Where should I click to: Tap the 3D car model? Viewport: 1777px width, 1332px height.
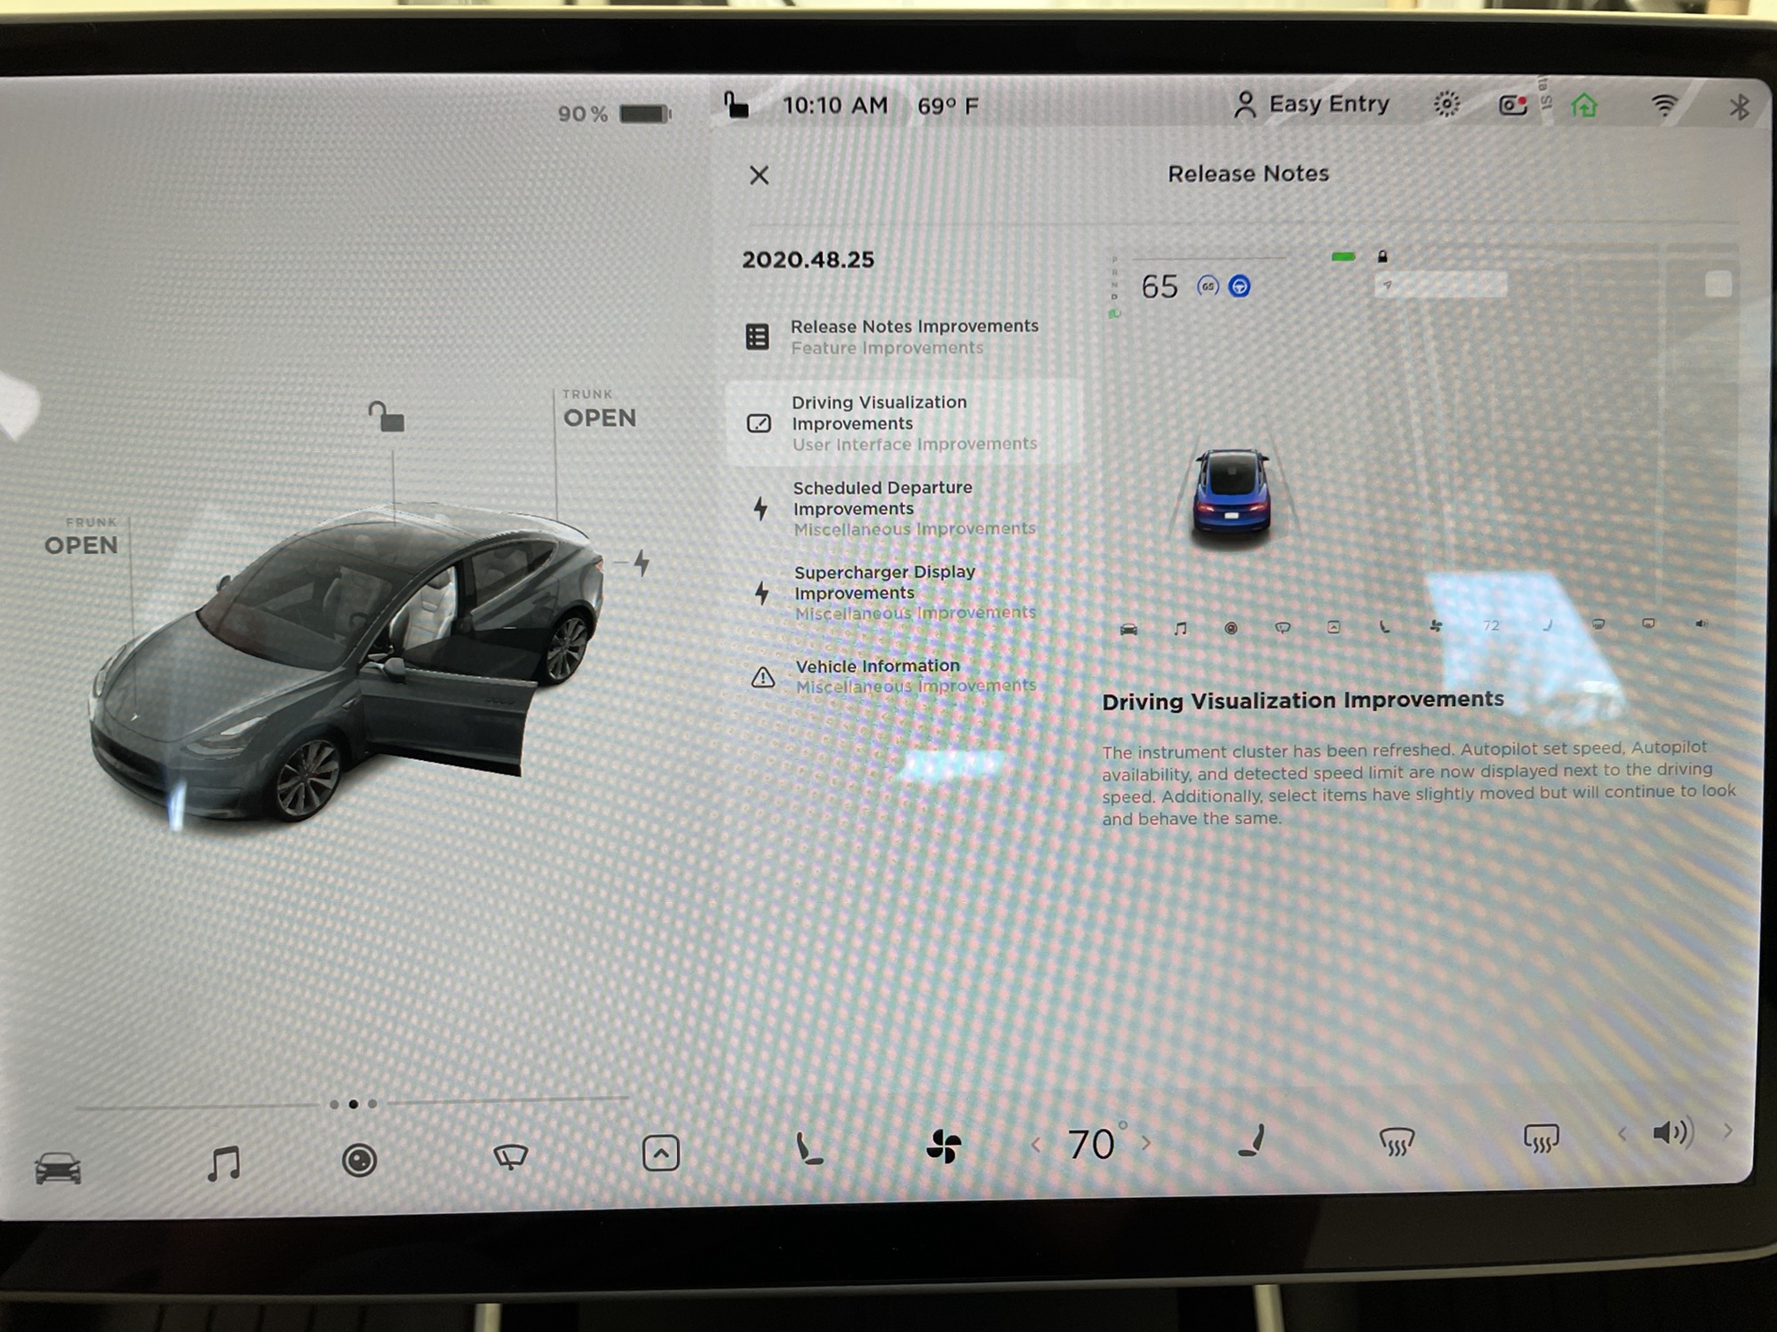[x=348, y=662]
